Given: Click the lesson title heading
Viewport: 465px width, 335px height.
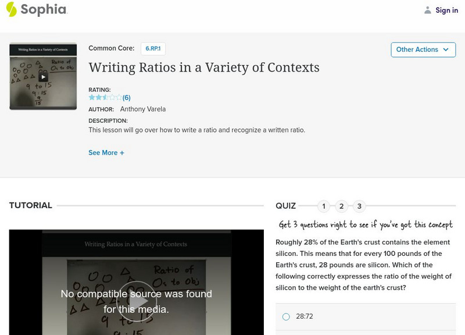Looking at the screenshot, I should [x=203, y=67].
